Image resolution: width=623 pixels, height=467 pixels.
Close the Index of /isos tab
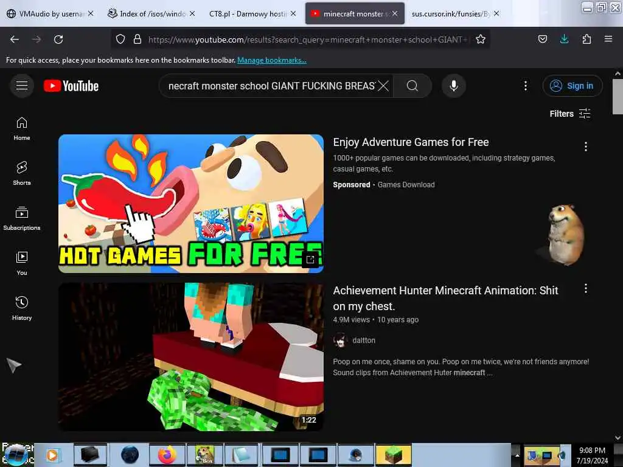coord(192,13)
